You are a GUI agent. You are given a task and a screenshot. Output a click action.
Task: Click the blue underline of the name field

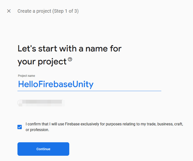coord(89,91)
